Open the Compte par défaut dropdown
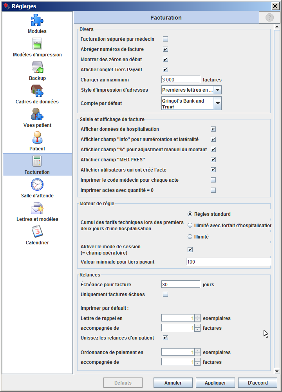Screen dimensions: 282x392 point(218,104)
